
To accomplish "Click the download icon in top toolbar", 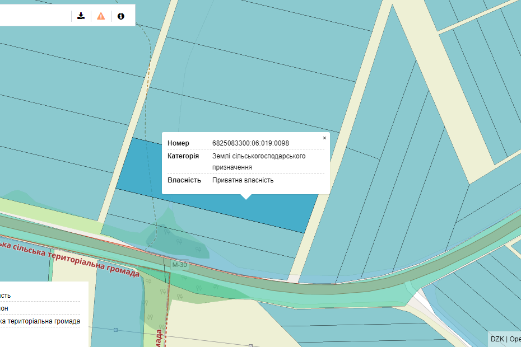I will coord(81,16).
